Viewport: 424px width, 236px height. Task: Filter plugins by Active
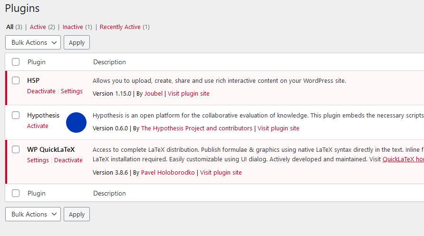(x=38, y=27)
